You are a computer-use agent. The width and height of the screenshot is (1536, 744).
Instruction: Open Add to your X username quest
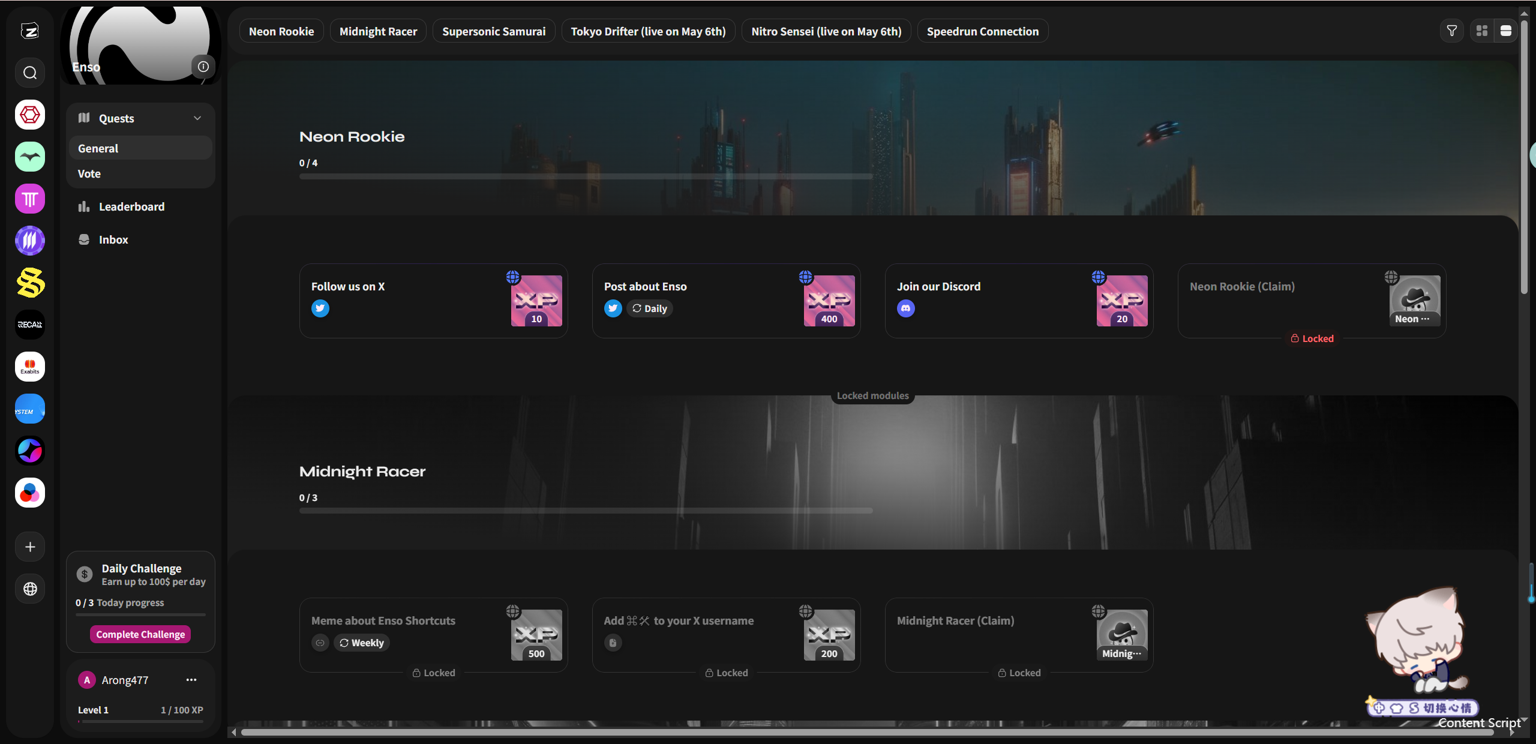coord(726,635)
